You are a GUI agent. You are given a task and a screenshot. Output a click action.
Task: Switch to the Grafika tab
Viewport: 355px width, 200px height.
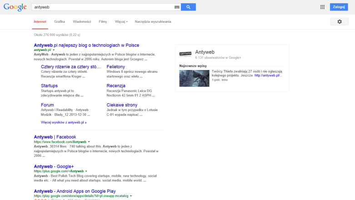[60, 22]
